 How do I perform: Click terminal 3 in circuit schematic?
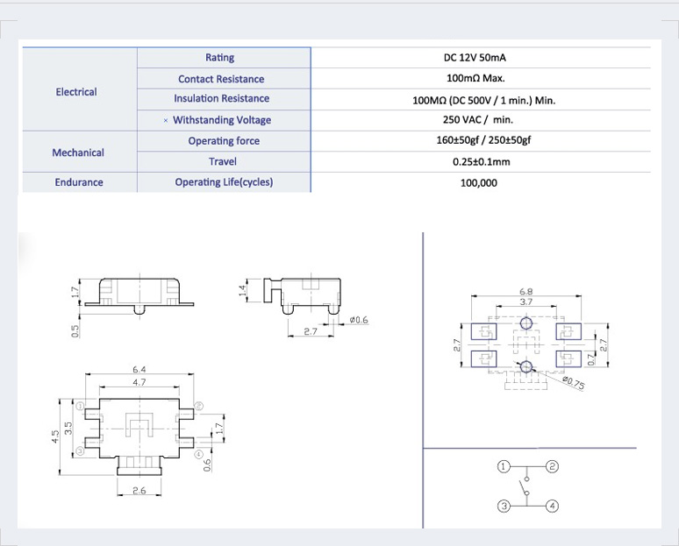pos(504,506)
